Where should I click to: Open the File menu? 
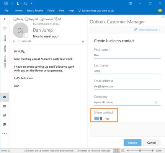(7, 11)
